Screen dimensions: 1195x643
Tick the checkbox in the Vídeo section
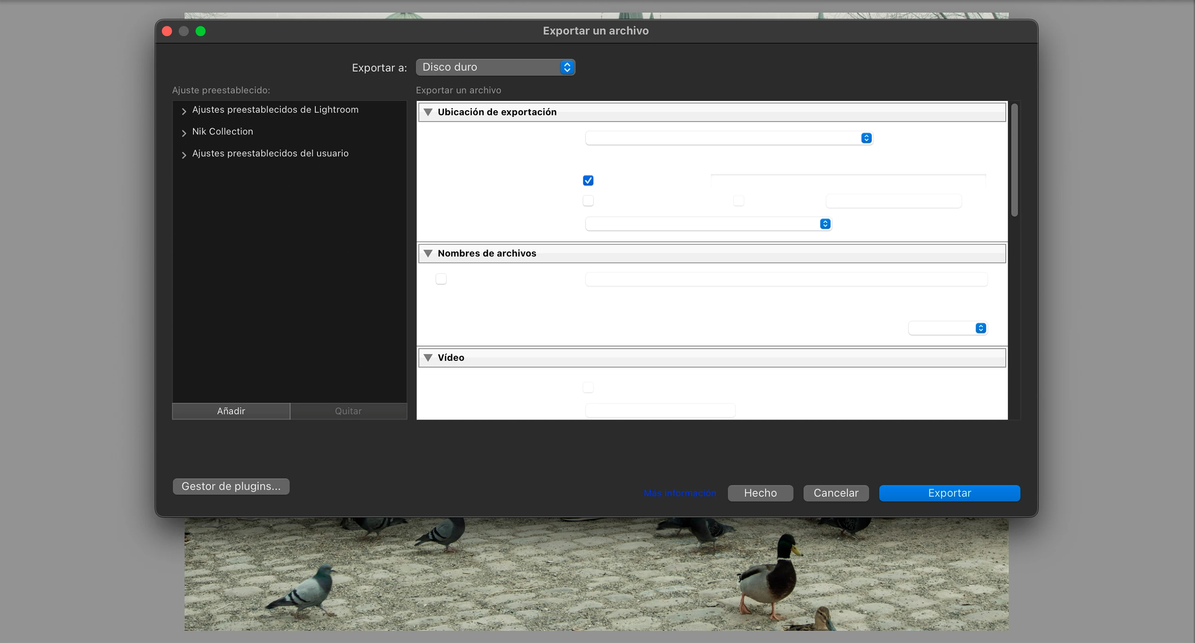tap(588, 388)
